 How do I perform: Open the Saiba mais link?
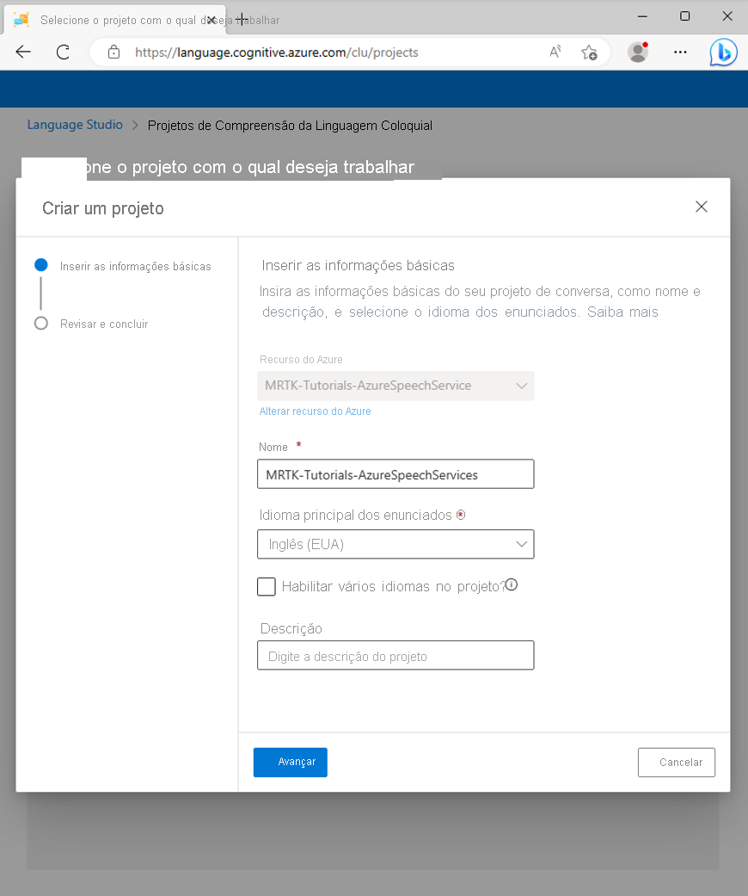coord(622,312)
